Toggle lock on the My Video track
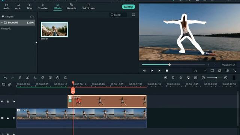 [x=8, y=118]
